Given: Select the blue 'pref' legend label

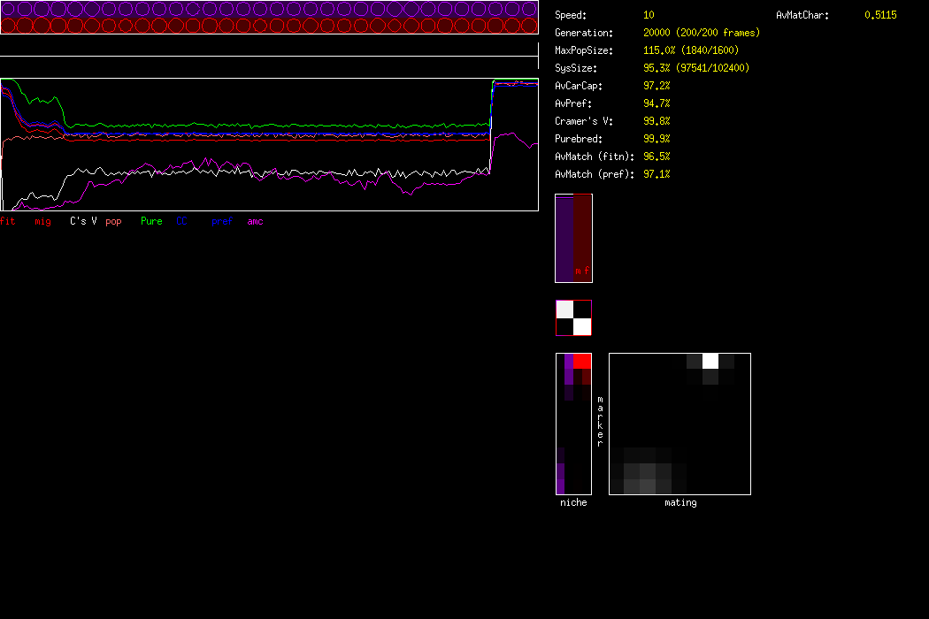Looking at the screenshot, I should click(x=221, y=221).
